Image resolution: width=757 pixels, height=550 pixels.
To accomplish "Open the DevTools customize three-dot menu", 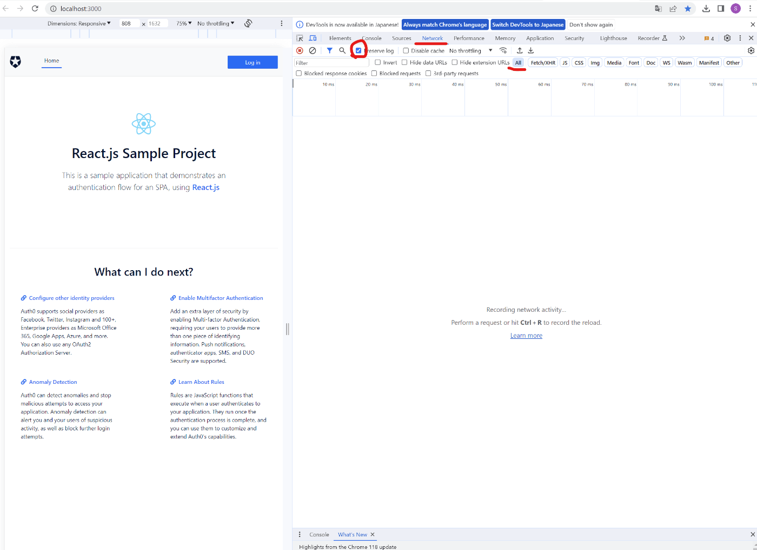I will coord(740,38).
